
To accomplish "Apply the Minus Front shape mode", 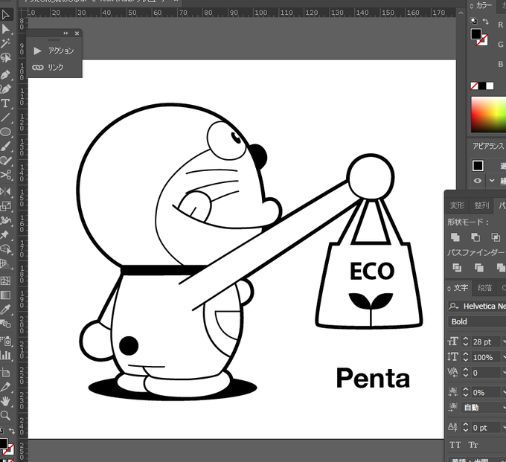I will 475,237.
